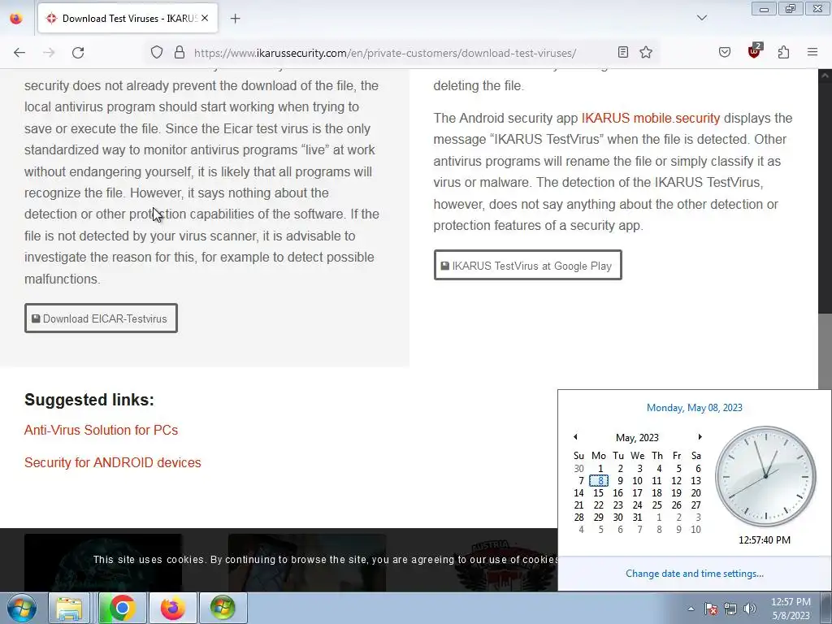Image resolution: width=832 pixels, height=624 pixels.
Task: Open the uBlock Origin extension icon
Action: pos(755,51)
